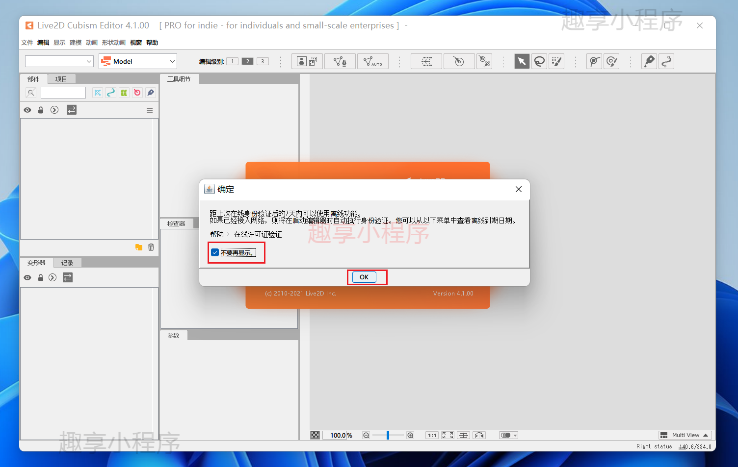This screenshot has height=467, width=738.
Task: Click the glue weight tool icon
Action: pos(611,61)
